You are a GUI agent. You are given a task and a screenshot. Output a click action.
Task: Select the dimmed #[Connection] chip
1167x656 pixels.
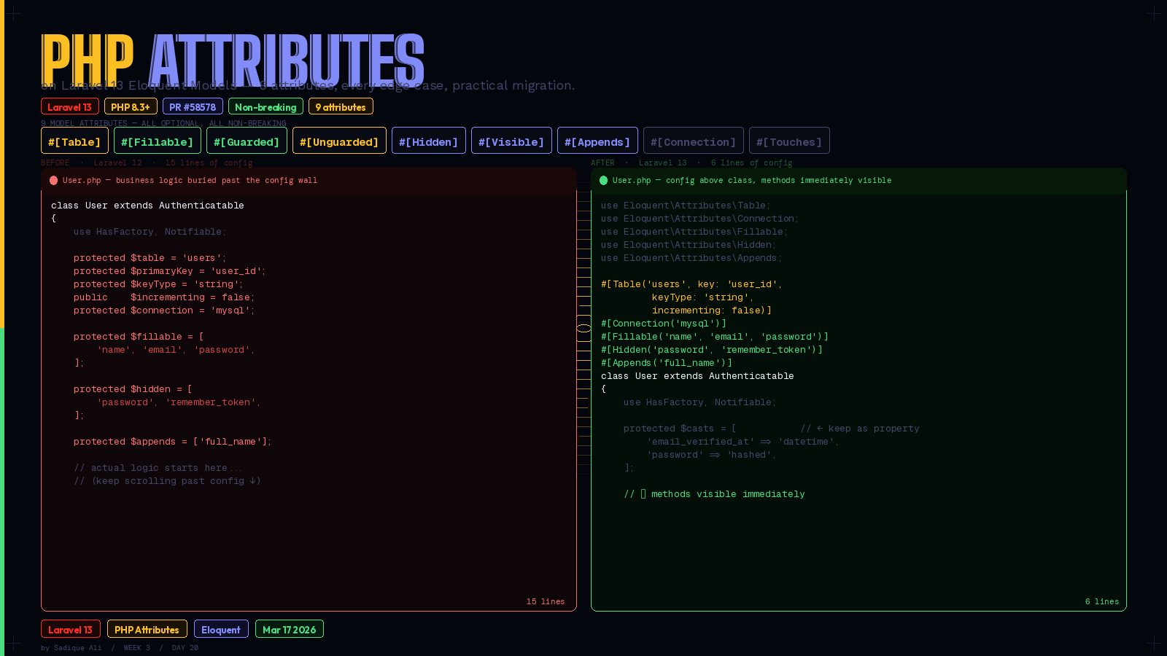pyautogui.click(x=693, y=141)
